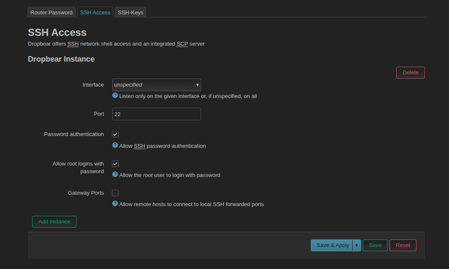Select the SSH Access tab
This screenshot has width=449, height=269.
coord(95,13)
